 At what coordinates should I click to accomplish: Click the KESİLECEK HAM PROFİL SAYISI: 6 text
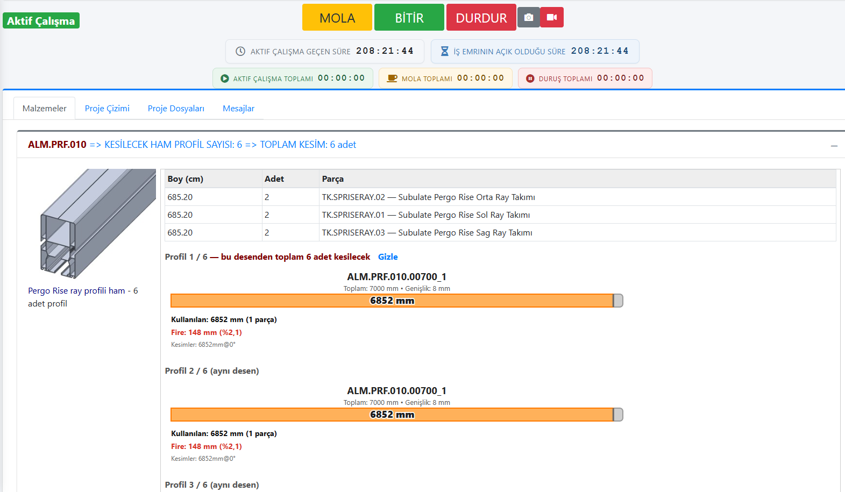[x=173, y=145]
